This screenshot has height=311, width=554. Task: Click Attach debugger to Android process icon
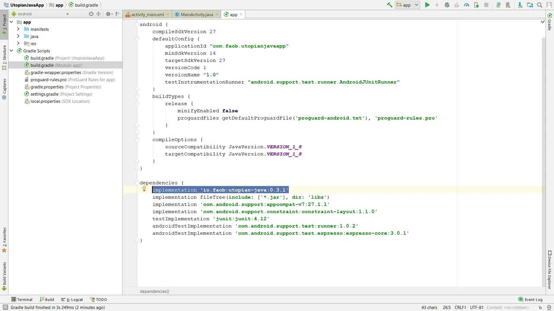477,5
